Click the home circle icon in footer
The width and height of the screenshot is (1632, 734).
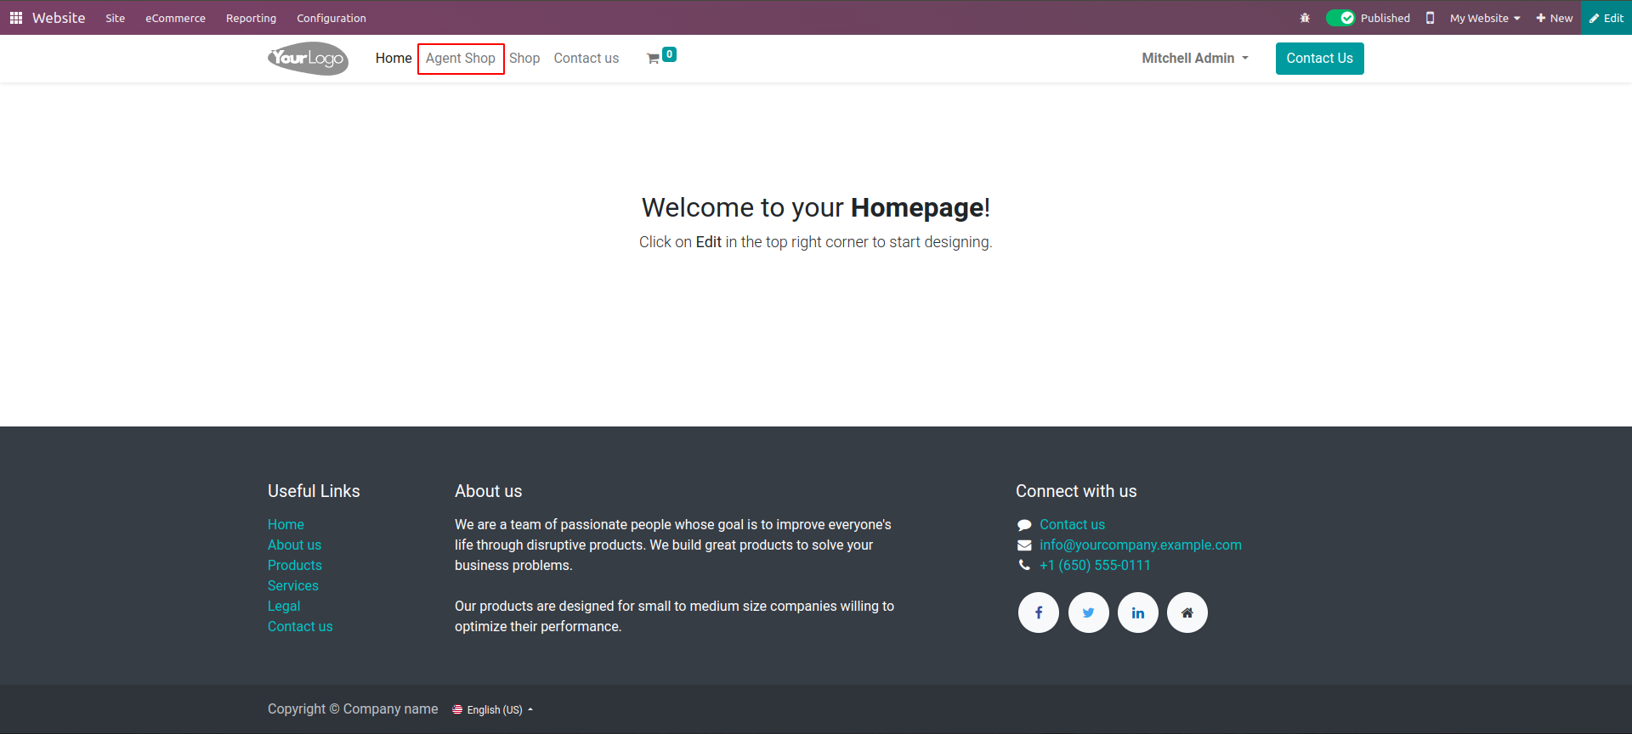click(1187, 613)
